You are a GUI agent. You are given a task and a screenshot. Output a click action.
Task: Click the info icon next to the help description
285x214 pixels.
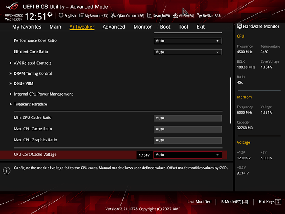[7, 170]
